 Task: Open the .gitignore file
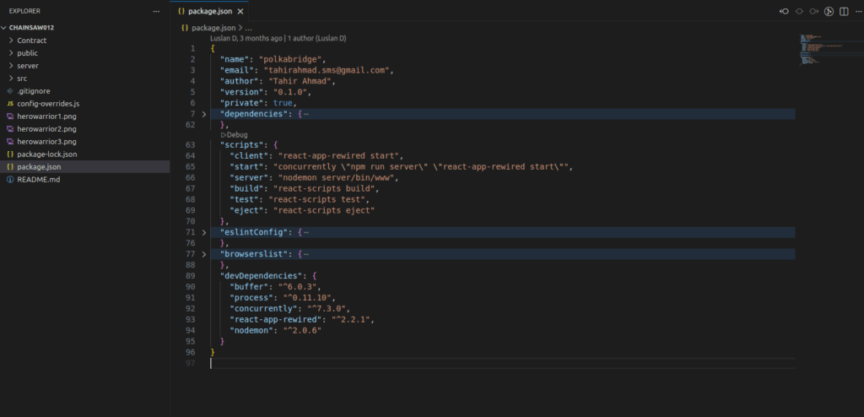(x=33, y=90)
